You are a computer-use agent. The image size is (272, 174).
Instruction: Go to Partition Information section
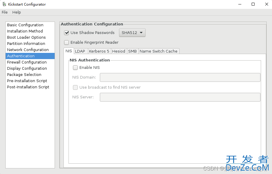30,43
